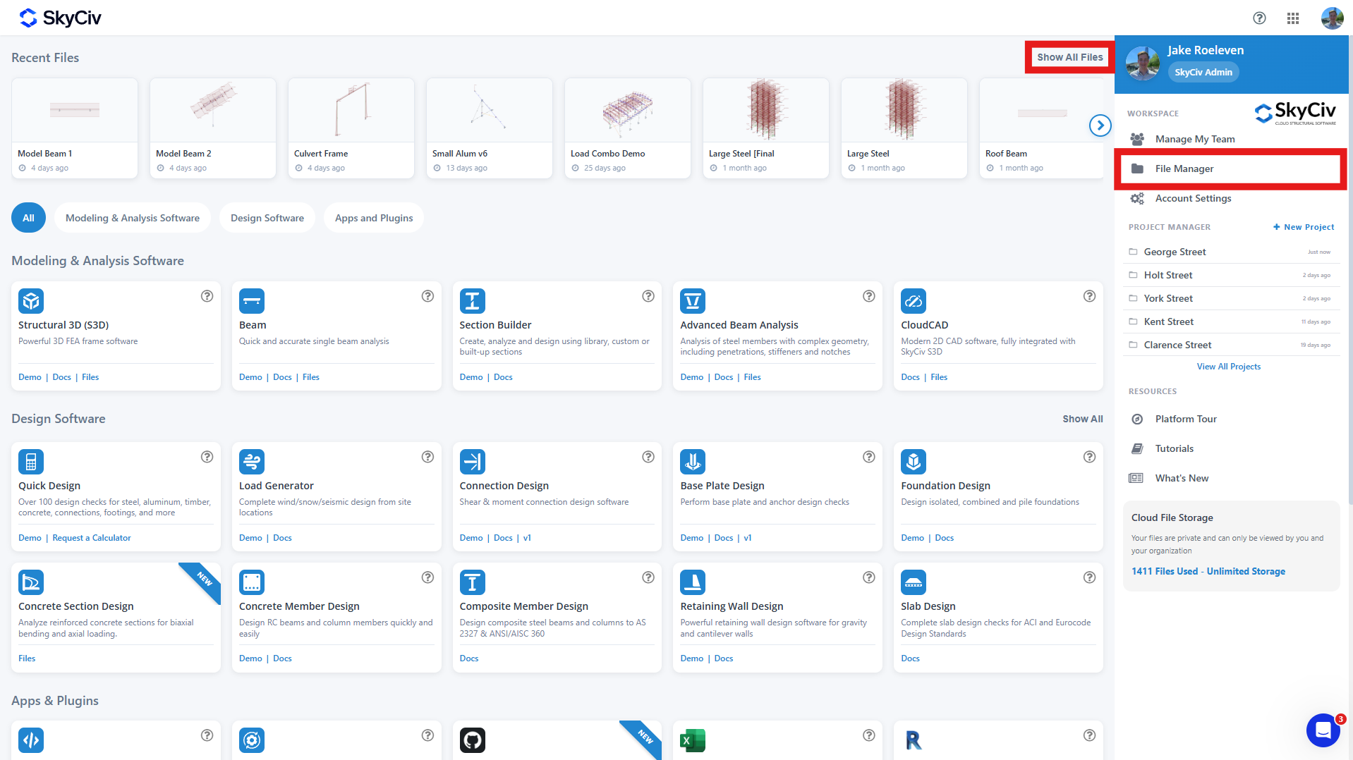Screen dimensions: 1353x760
Task: Open File Manager in the sidebar
Action: (x=1231, y=168)
